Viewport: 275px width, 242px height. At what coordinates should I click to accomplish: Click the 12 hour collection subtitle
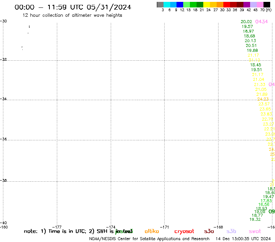pyautogui.click(x=72, y=15)
